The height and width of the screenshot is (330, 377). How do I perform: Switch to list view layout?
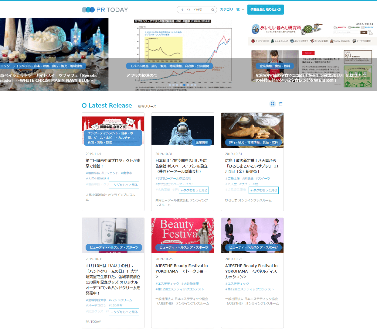[280, 104]
